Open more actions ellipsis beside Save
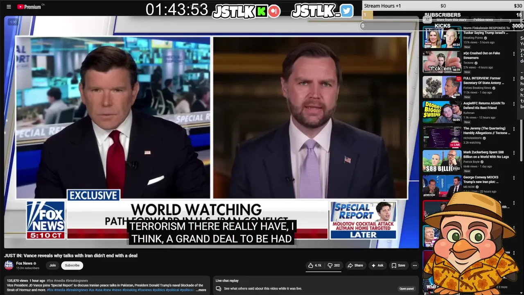Image resolution: width=524 pixels, height=295 pixels. tap(415, 265)
